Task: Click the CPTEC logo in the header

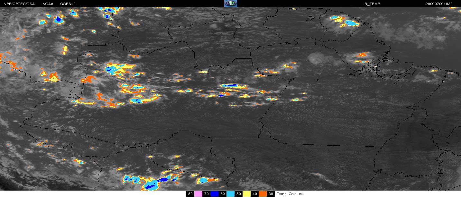Action: 230,4
